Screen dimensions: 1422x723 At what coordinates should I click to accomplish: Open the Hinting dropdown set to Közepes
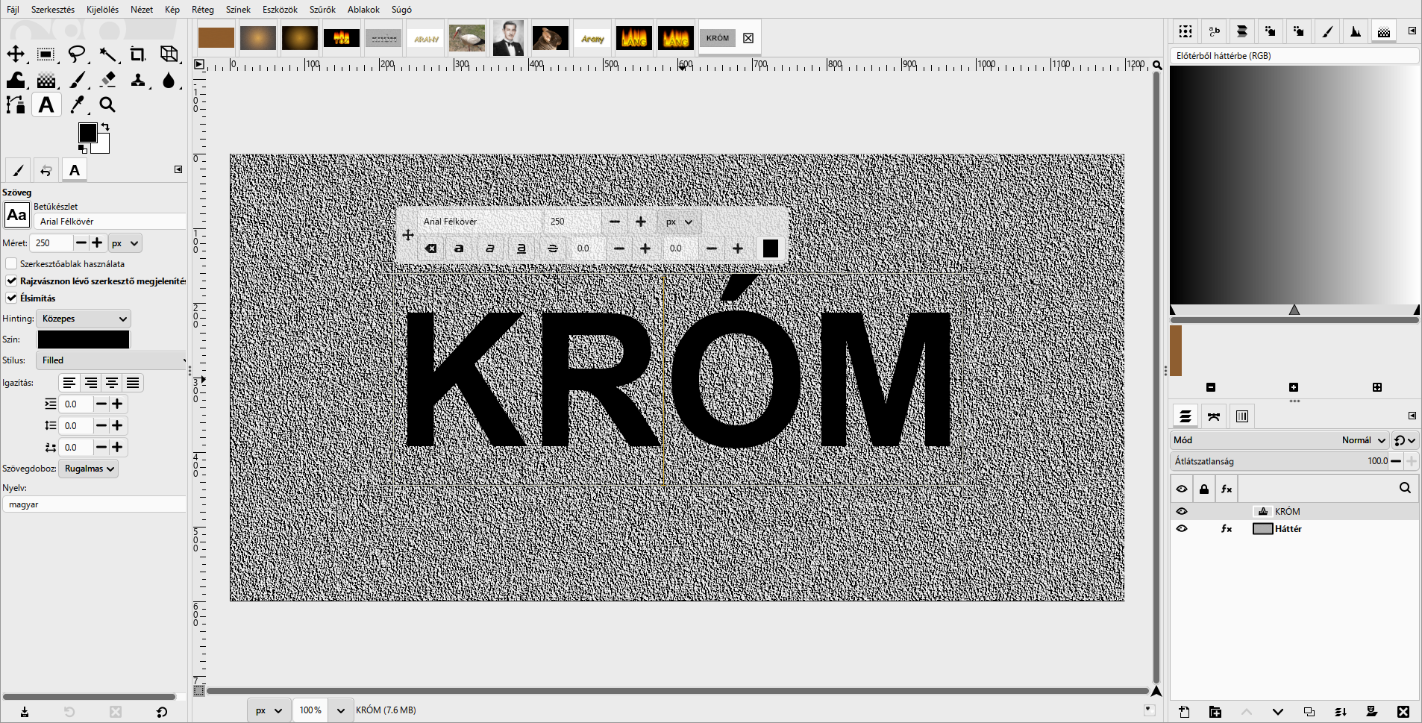84,319
